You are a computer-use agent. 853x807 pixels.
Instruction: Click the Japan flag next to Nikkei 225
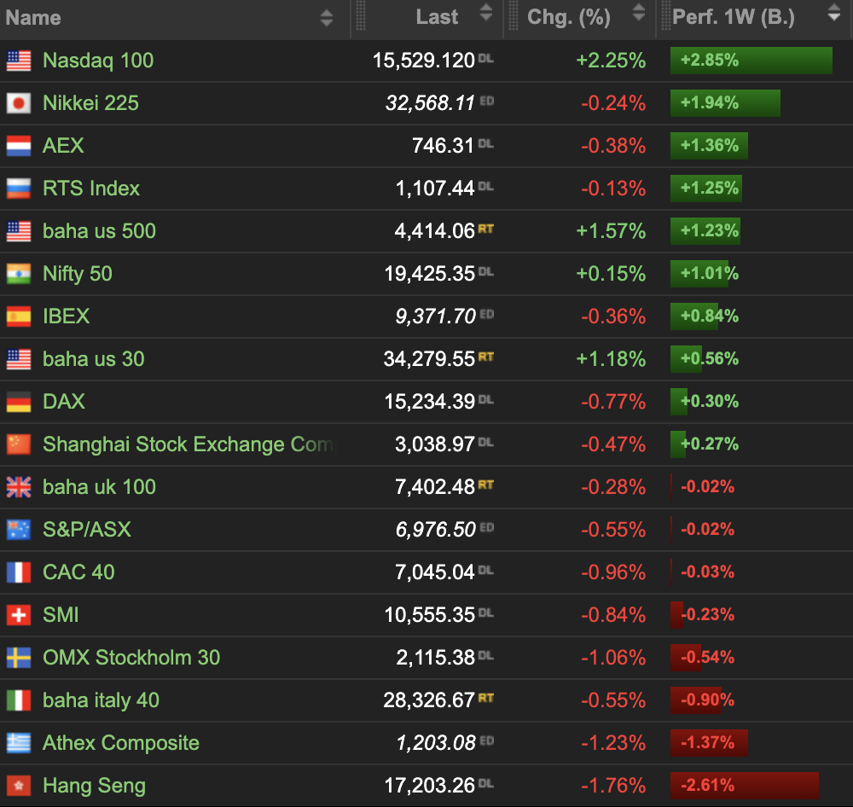(19, 103)
